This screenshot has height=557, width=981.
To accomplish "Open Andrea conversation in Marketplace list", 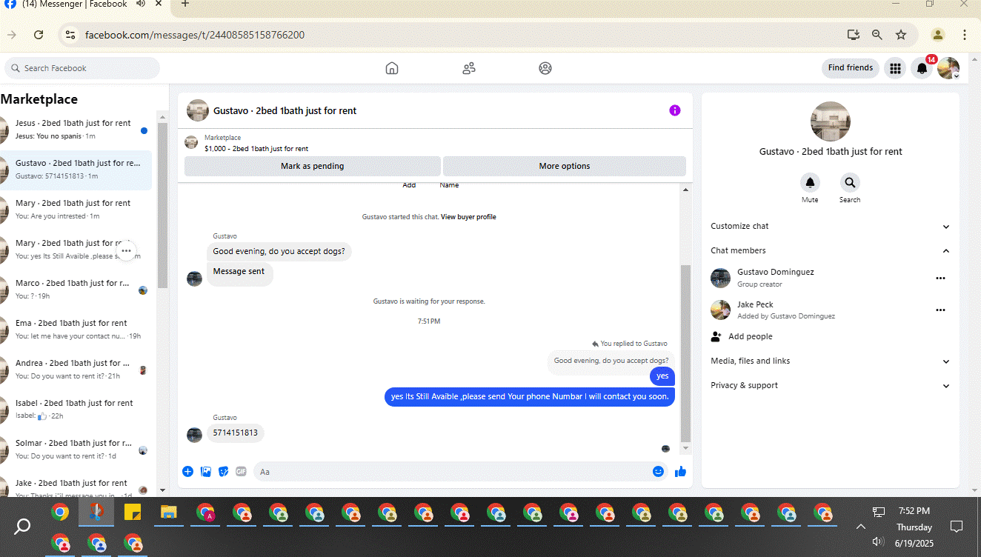I will coord(76,370).
